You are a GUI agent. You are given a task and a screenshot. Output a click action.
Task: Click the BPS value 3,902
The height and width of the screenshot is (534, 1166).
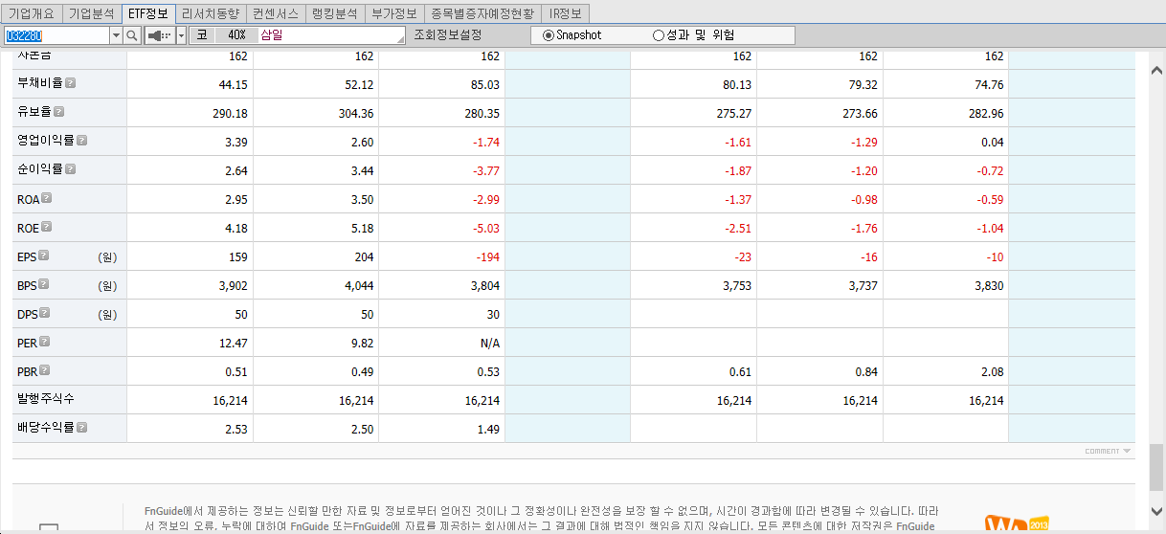[233, 286]
